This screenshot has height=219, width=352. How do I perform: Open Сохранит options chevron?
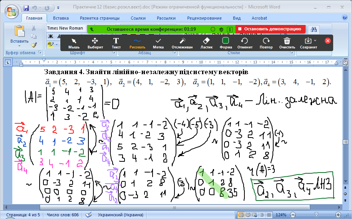[315, 41]
